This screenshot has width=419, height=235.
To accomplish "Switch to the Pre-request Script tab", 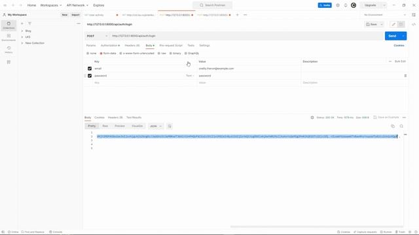I will tap(171, 46).
